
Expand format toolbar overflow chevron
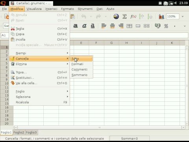pos(185,26)
